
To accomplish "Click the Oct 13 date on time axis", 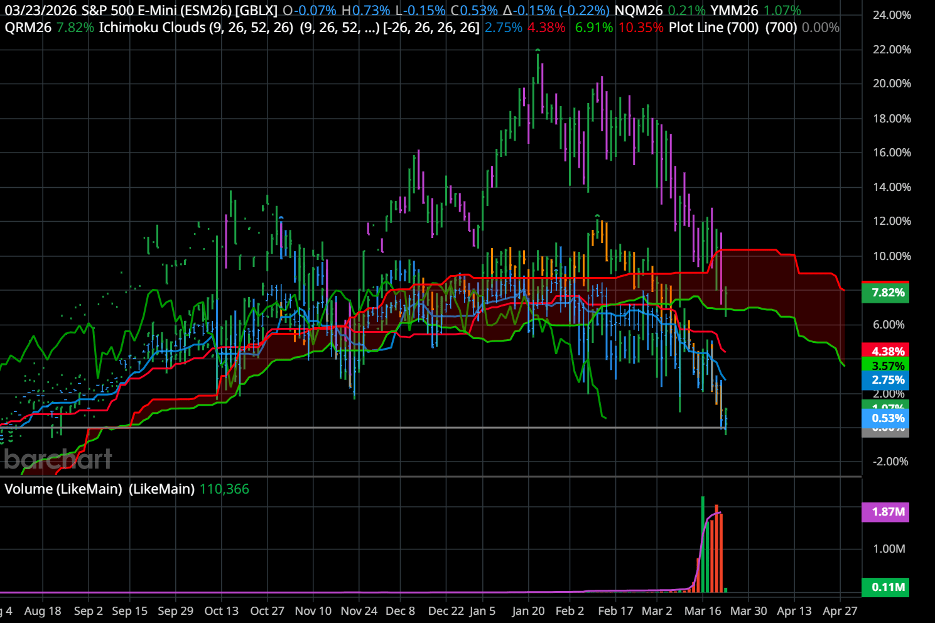I will tap(222, 610).
